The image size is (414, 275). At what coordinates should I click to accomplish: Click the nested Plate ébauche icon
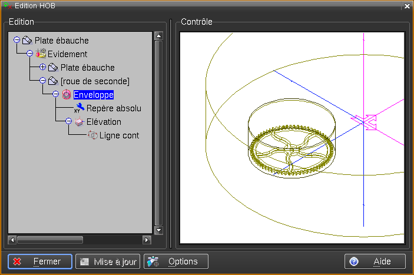(54, 68)
